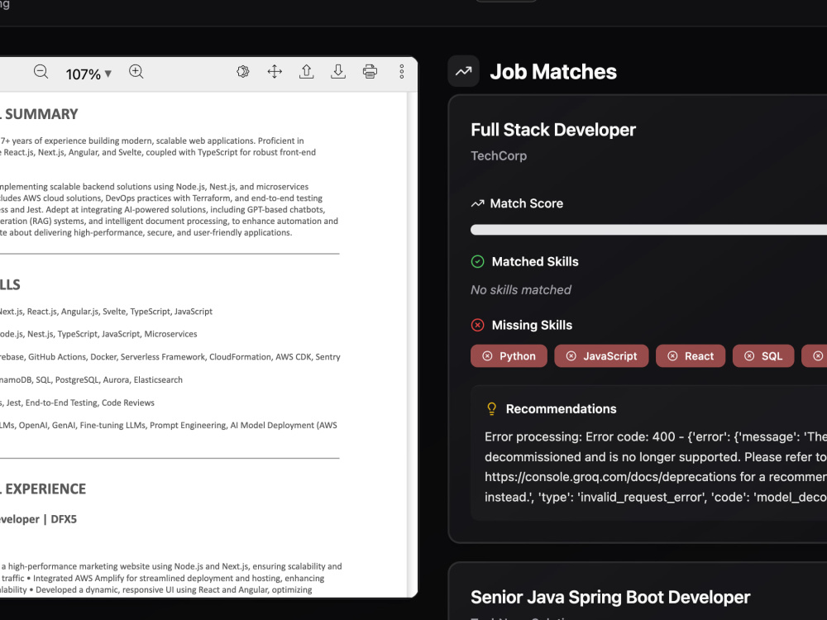Open the PDF viewer more options menu
Image resolution: width=827 pixels, height=620 pixels.
[401, 72]
